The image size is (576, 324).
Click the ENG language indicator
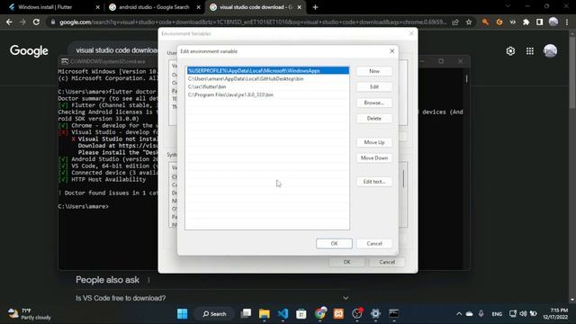pos(497,314)
